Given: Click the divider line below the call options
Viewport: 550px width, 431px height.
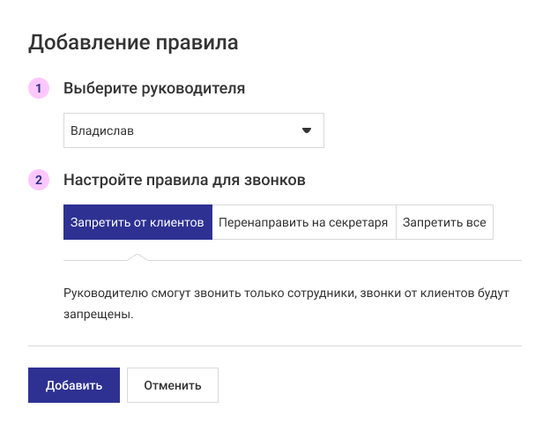Looking at the screenshot, I should [x=353, y=261].
